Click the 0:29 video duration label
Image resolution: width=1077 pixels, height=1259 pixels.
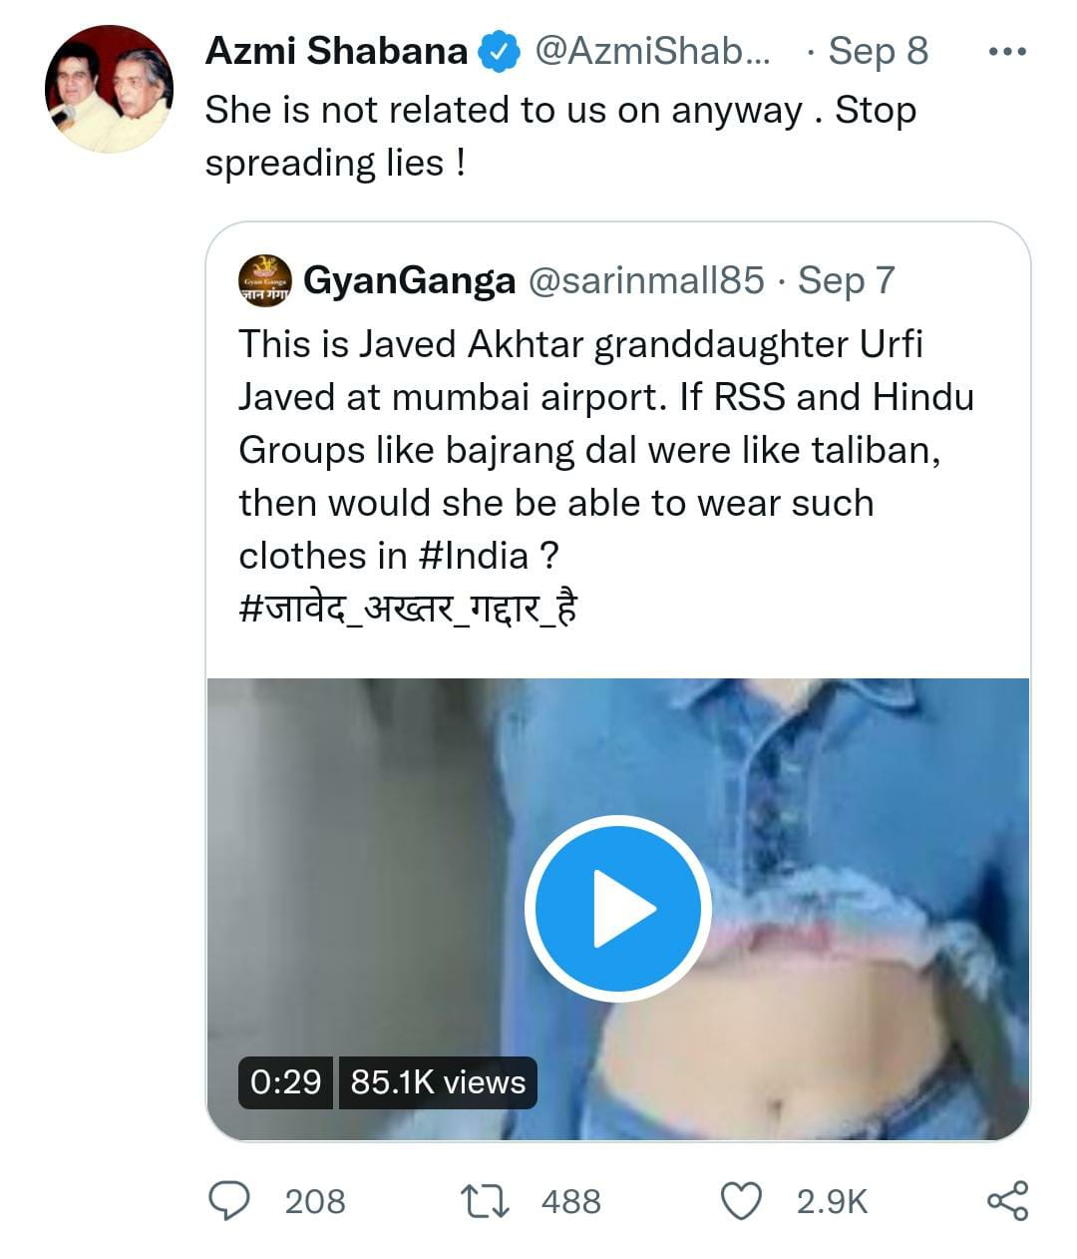tap(286, 1082)
